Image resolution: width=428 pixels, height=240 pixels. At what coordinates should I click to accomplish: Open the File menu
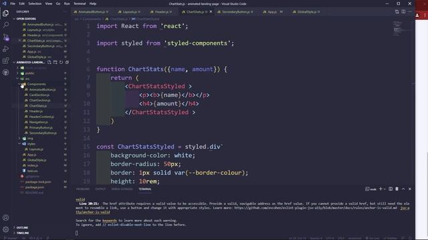[x=13, y=3]
